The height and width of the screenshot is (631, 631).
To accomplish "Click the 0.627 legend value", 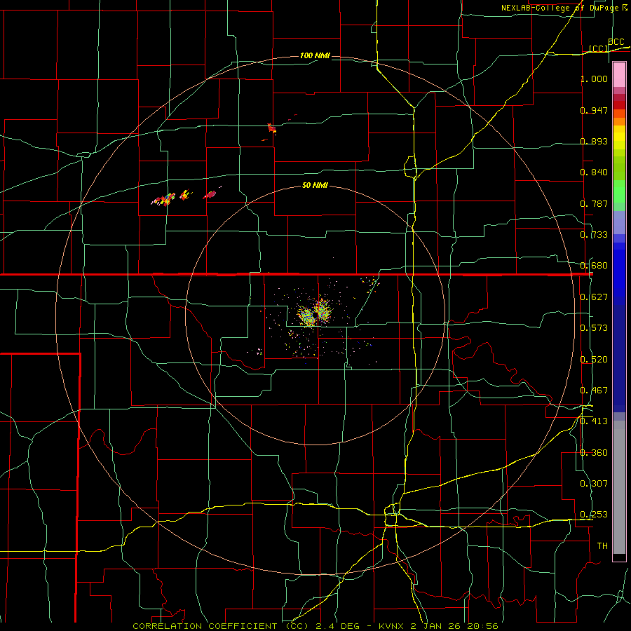I will pyautogui.click(x=594, y=297).
